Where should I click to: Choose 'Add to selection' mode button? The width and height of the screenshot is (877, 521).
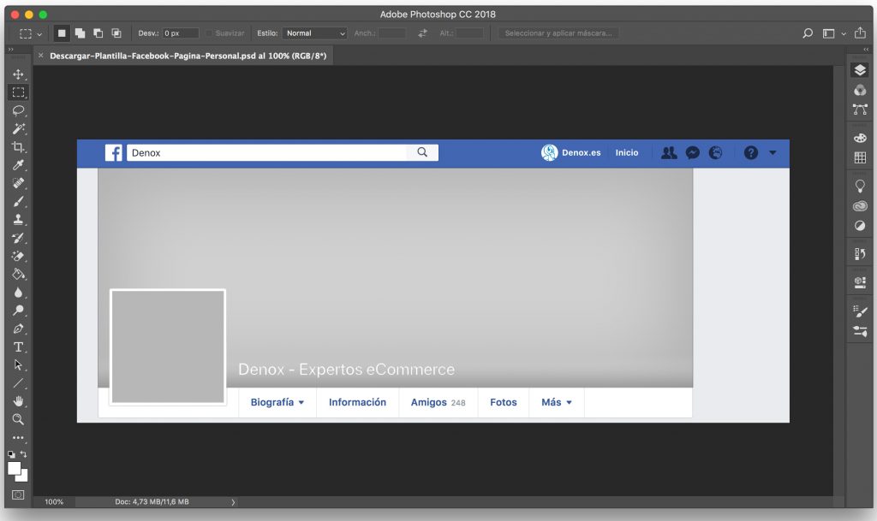[x=80, y=33]
